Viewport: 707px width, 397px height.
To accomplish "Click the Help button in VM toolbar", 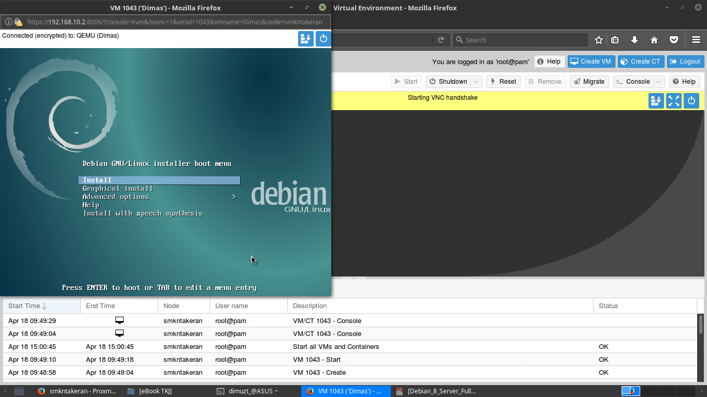I will coord(684,82).
